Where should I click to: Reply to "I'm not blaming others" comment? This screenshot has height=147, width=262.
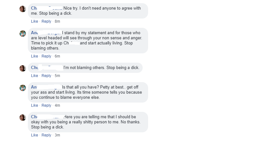pos(46,76)
